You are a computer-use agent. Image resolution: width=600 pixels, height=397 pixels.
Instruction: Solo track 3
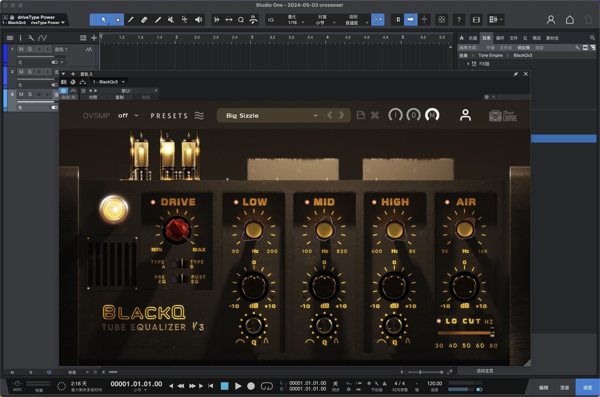tap(30, 94)
